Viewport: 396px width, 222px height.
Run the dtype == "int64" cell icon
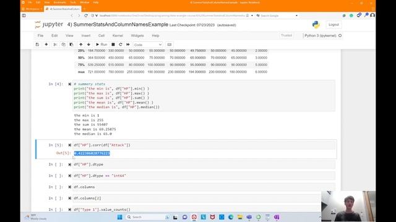pyautogui.click(x=70, y=176)
